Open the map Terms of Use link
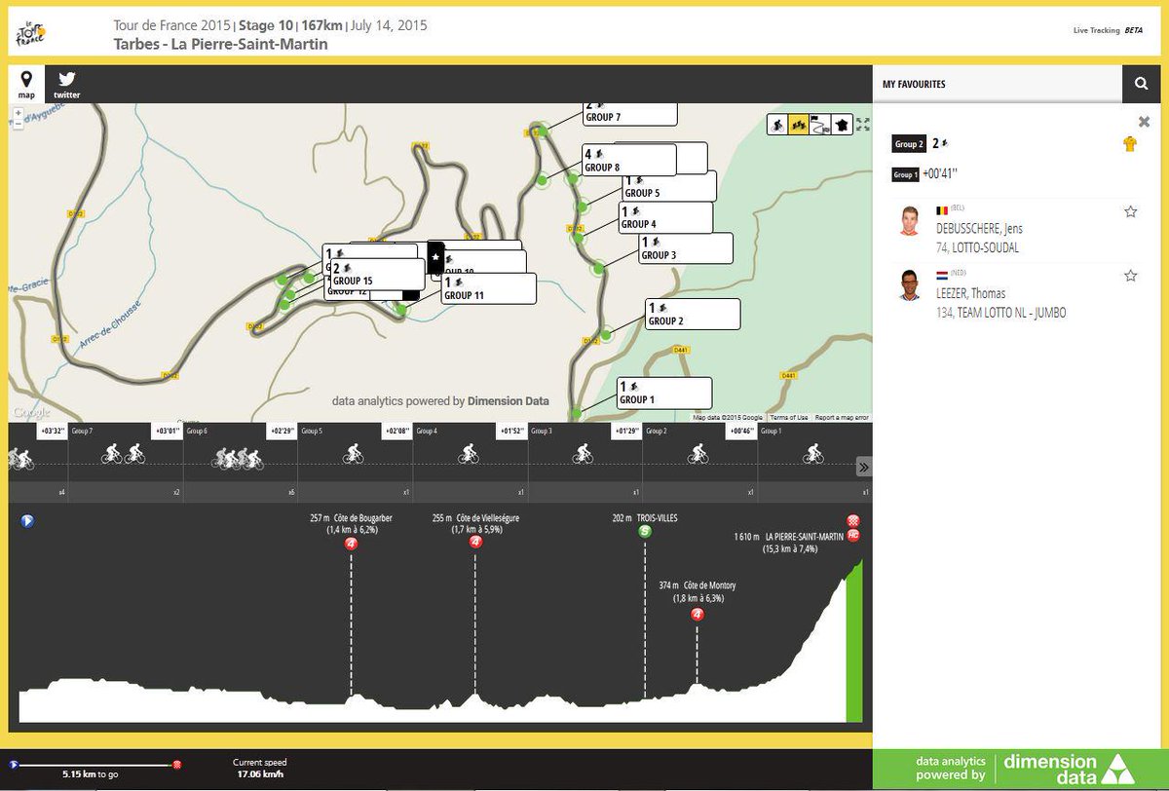Image resolution: width=1169 pixels, height=791 pixels. pos(788,418)
